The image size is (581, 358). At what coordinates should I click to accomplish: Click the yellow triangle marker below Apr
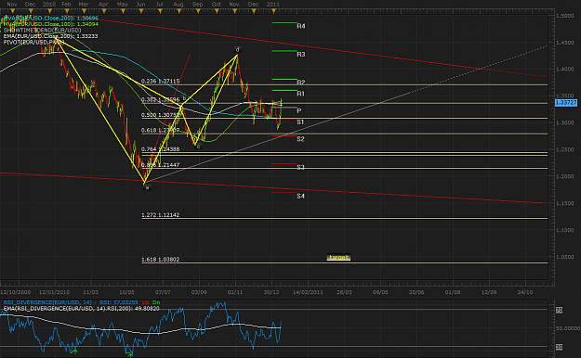[104, 11]
